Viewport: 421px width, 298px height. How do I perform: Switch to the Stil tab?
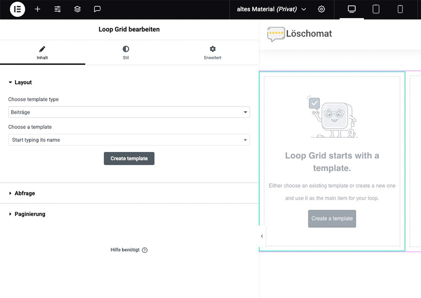point(126,53)
